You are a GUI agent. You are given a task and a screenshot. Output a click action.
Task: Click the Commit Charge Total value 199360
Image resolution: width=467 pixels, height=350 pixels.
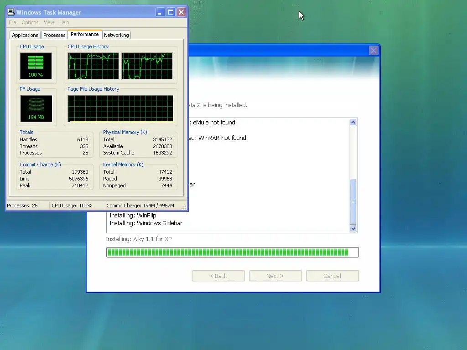click(x=80, y=172)
